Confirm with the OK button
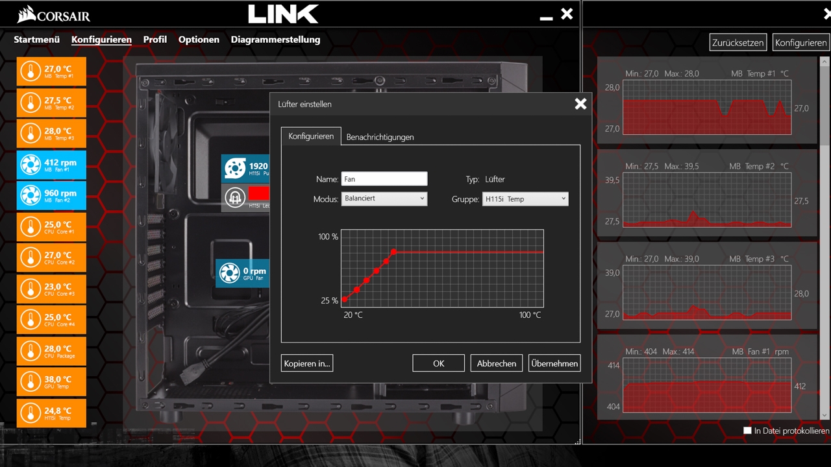 click(x=438, y=363)
